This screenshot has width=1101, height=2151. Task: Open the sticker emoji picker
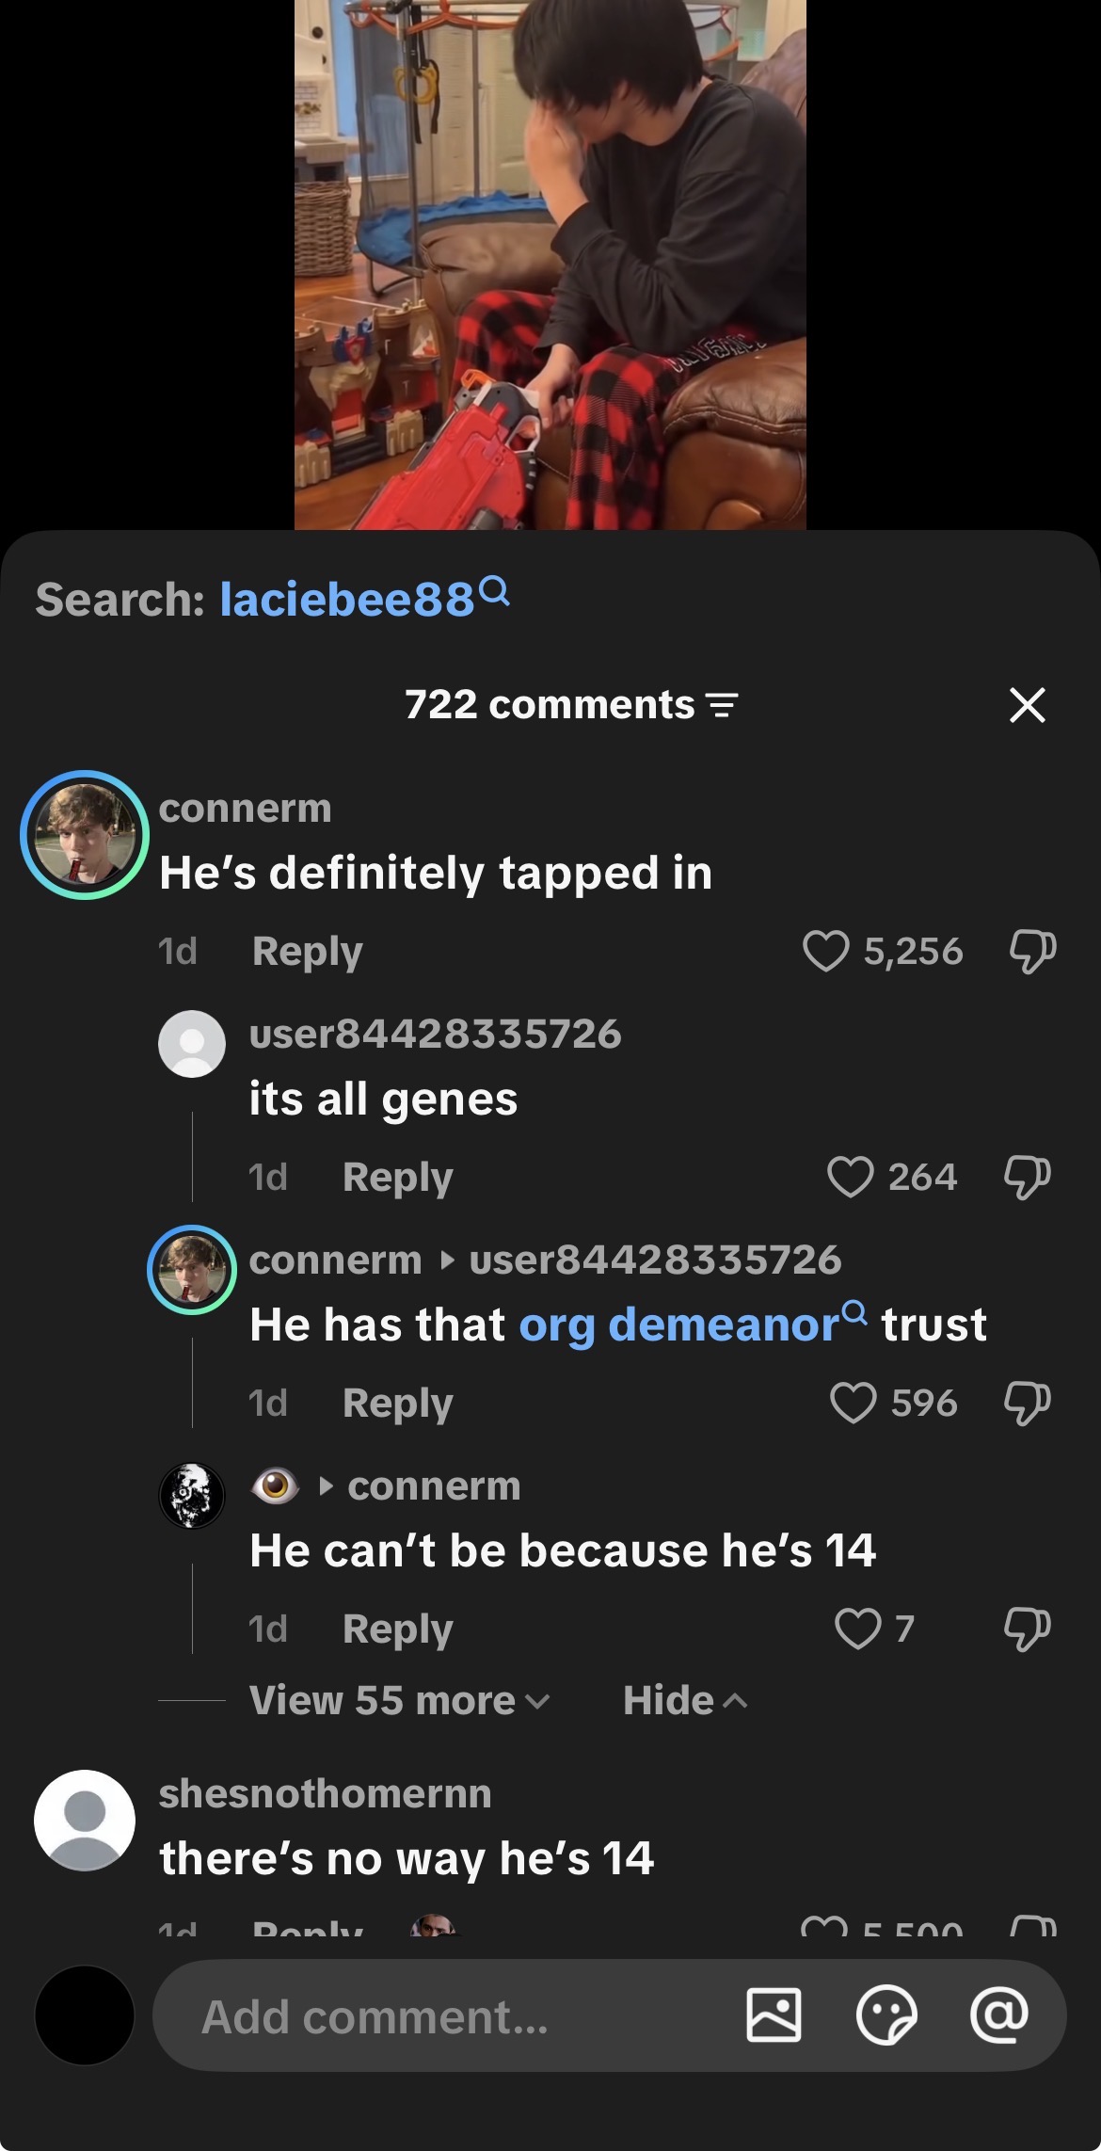click(x=886, y=2015)
